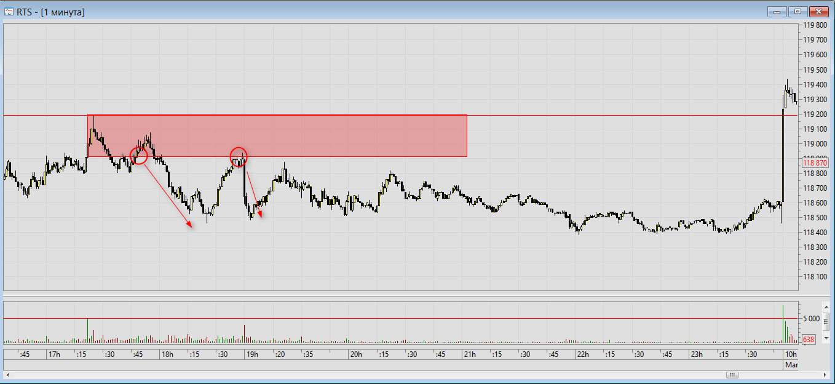The width and height of the screenshot is (835, 384).
Task: Click the 10h time axis label
Action: (x=791, y=354)
